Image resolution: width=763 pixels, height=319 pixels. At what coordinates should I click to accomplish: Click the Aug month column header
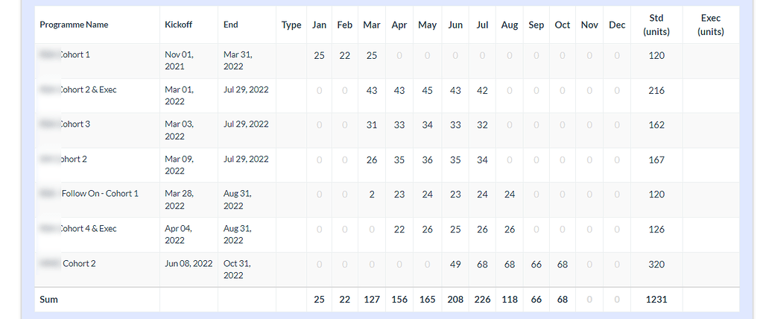(x=510, y=25)
